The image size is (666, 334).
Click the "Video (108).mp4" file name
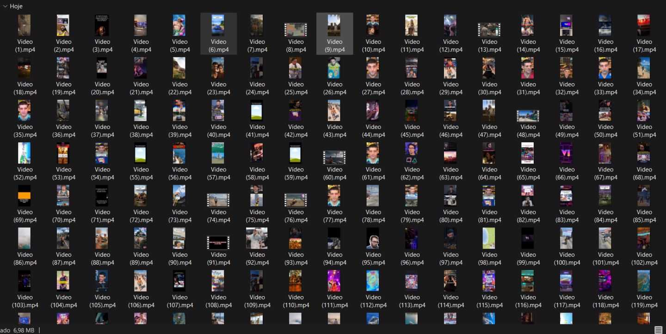[x=218, y=301]
